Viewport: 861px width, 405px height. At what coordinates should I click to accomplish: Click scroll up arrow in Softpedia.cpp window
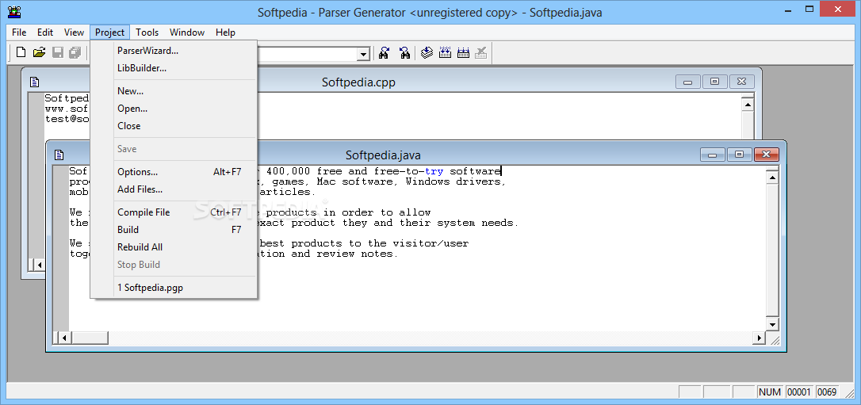click(x=748, y=105)
